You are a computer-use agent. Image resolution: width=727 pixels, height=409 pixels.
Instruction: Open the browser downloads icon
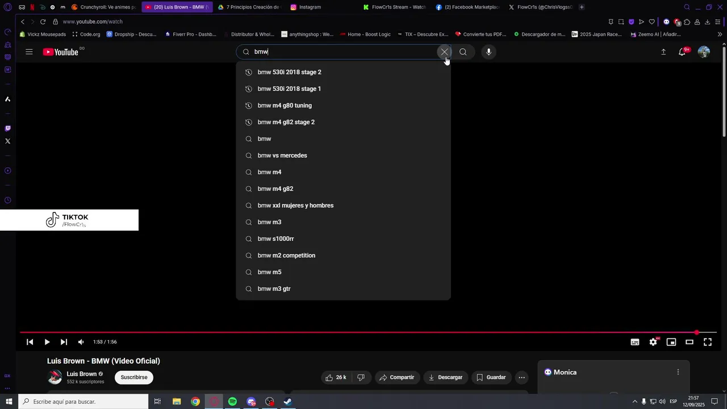pyautogui.click(x=707, y=22)
